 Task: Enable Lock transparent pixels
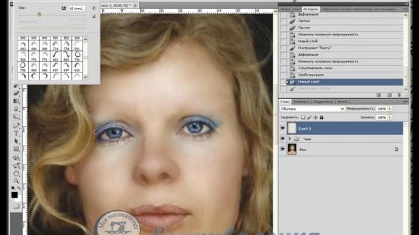pyautogui.click(x=303, y=117)
